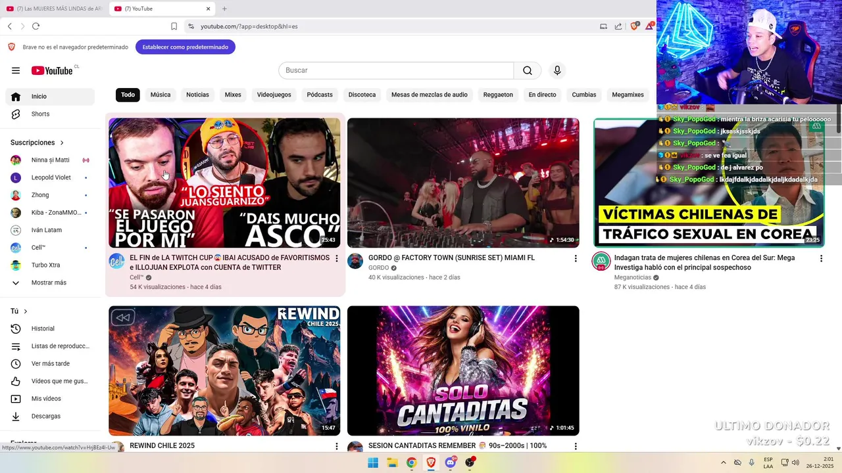Select the Megamixes filter chip

point(628,95)
